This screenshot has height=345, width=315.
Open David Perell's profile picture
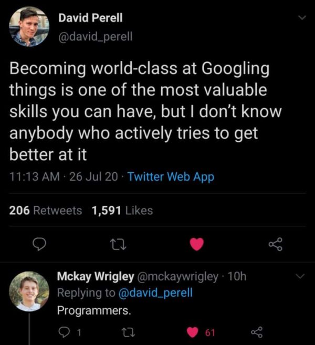tap(29, 27)
